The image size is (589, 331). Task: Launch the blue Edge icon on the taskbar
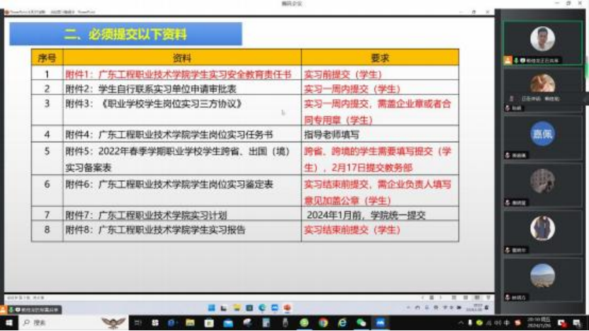click(x=342, y=323)
